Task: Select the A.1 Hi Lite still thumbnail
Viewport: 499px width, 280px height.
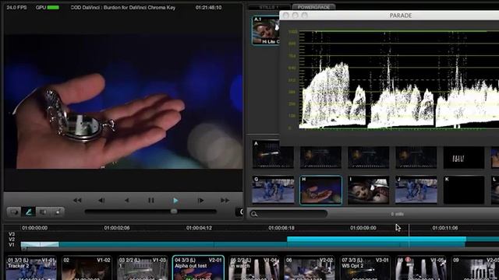Action: 266,30
